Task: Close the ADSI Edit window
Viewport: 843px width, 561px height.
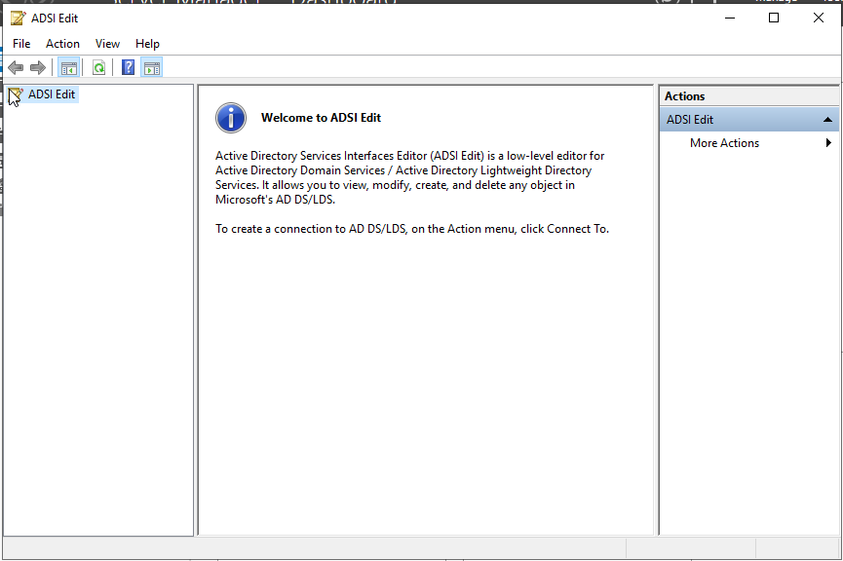Action: [x=819, y=18]
